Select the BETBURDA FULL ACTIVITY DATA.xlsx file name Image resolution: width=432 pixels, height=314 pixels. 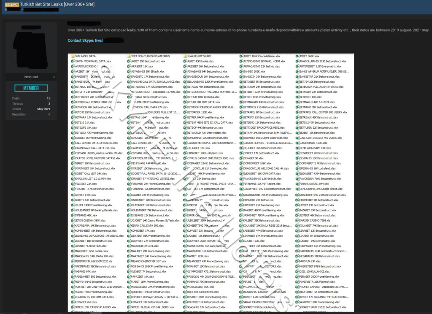coord(321,87)
